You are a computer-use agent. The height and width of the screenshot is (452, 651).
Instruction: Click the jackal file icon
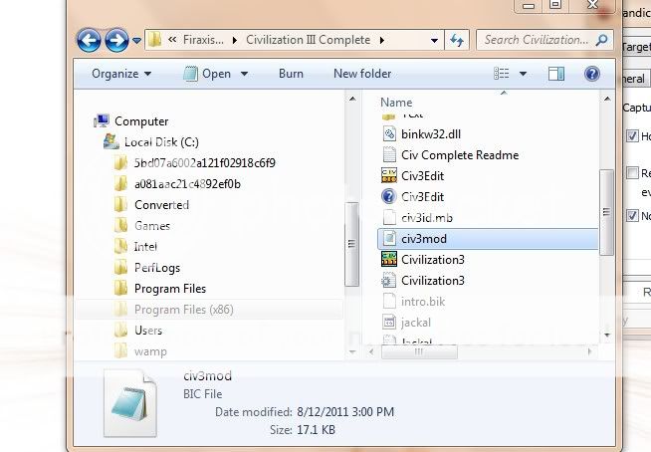click(x=389, y=322)
